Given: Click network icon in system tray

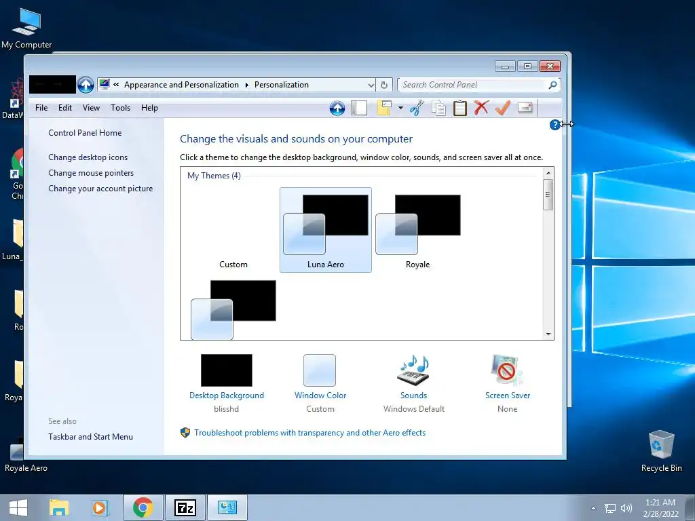Looking at the screenshot, I should point(610,508).
